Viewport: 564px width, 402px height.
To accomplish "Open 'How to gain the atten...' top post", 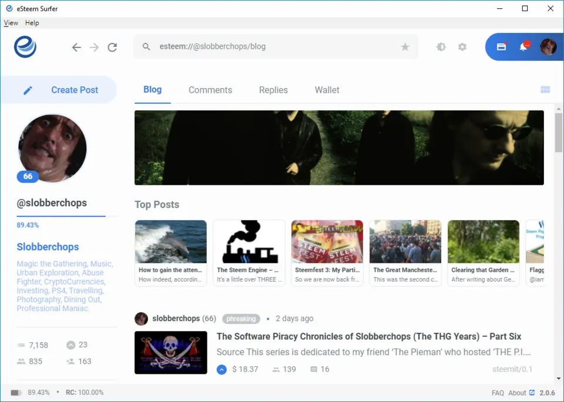I will coord(171,253).
